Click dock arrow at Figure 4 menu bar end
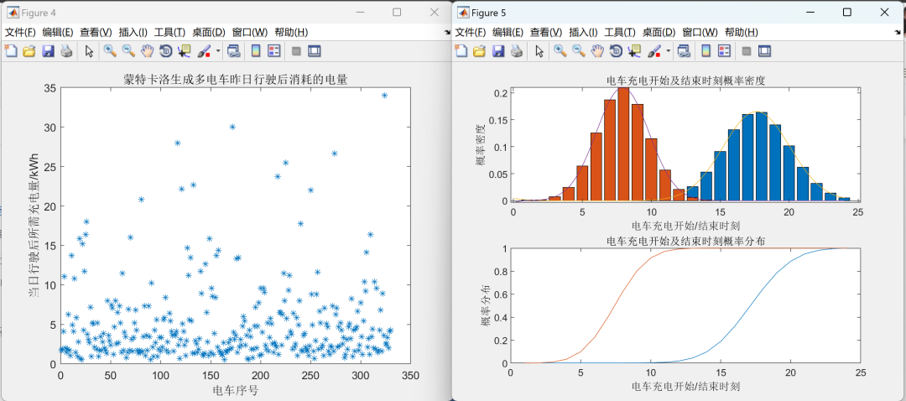 tap(447, 33)
